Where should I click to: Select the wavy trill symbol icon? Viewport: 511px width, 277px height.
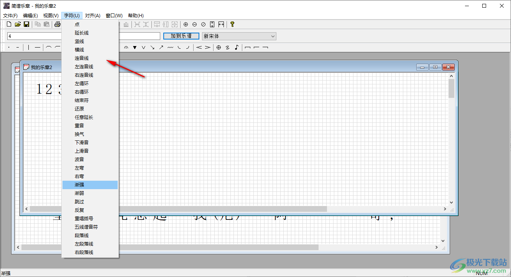click(x=170, y=48)
